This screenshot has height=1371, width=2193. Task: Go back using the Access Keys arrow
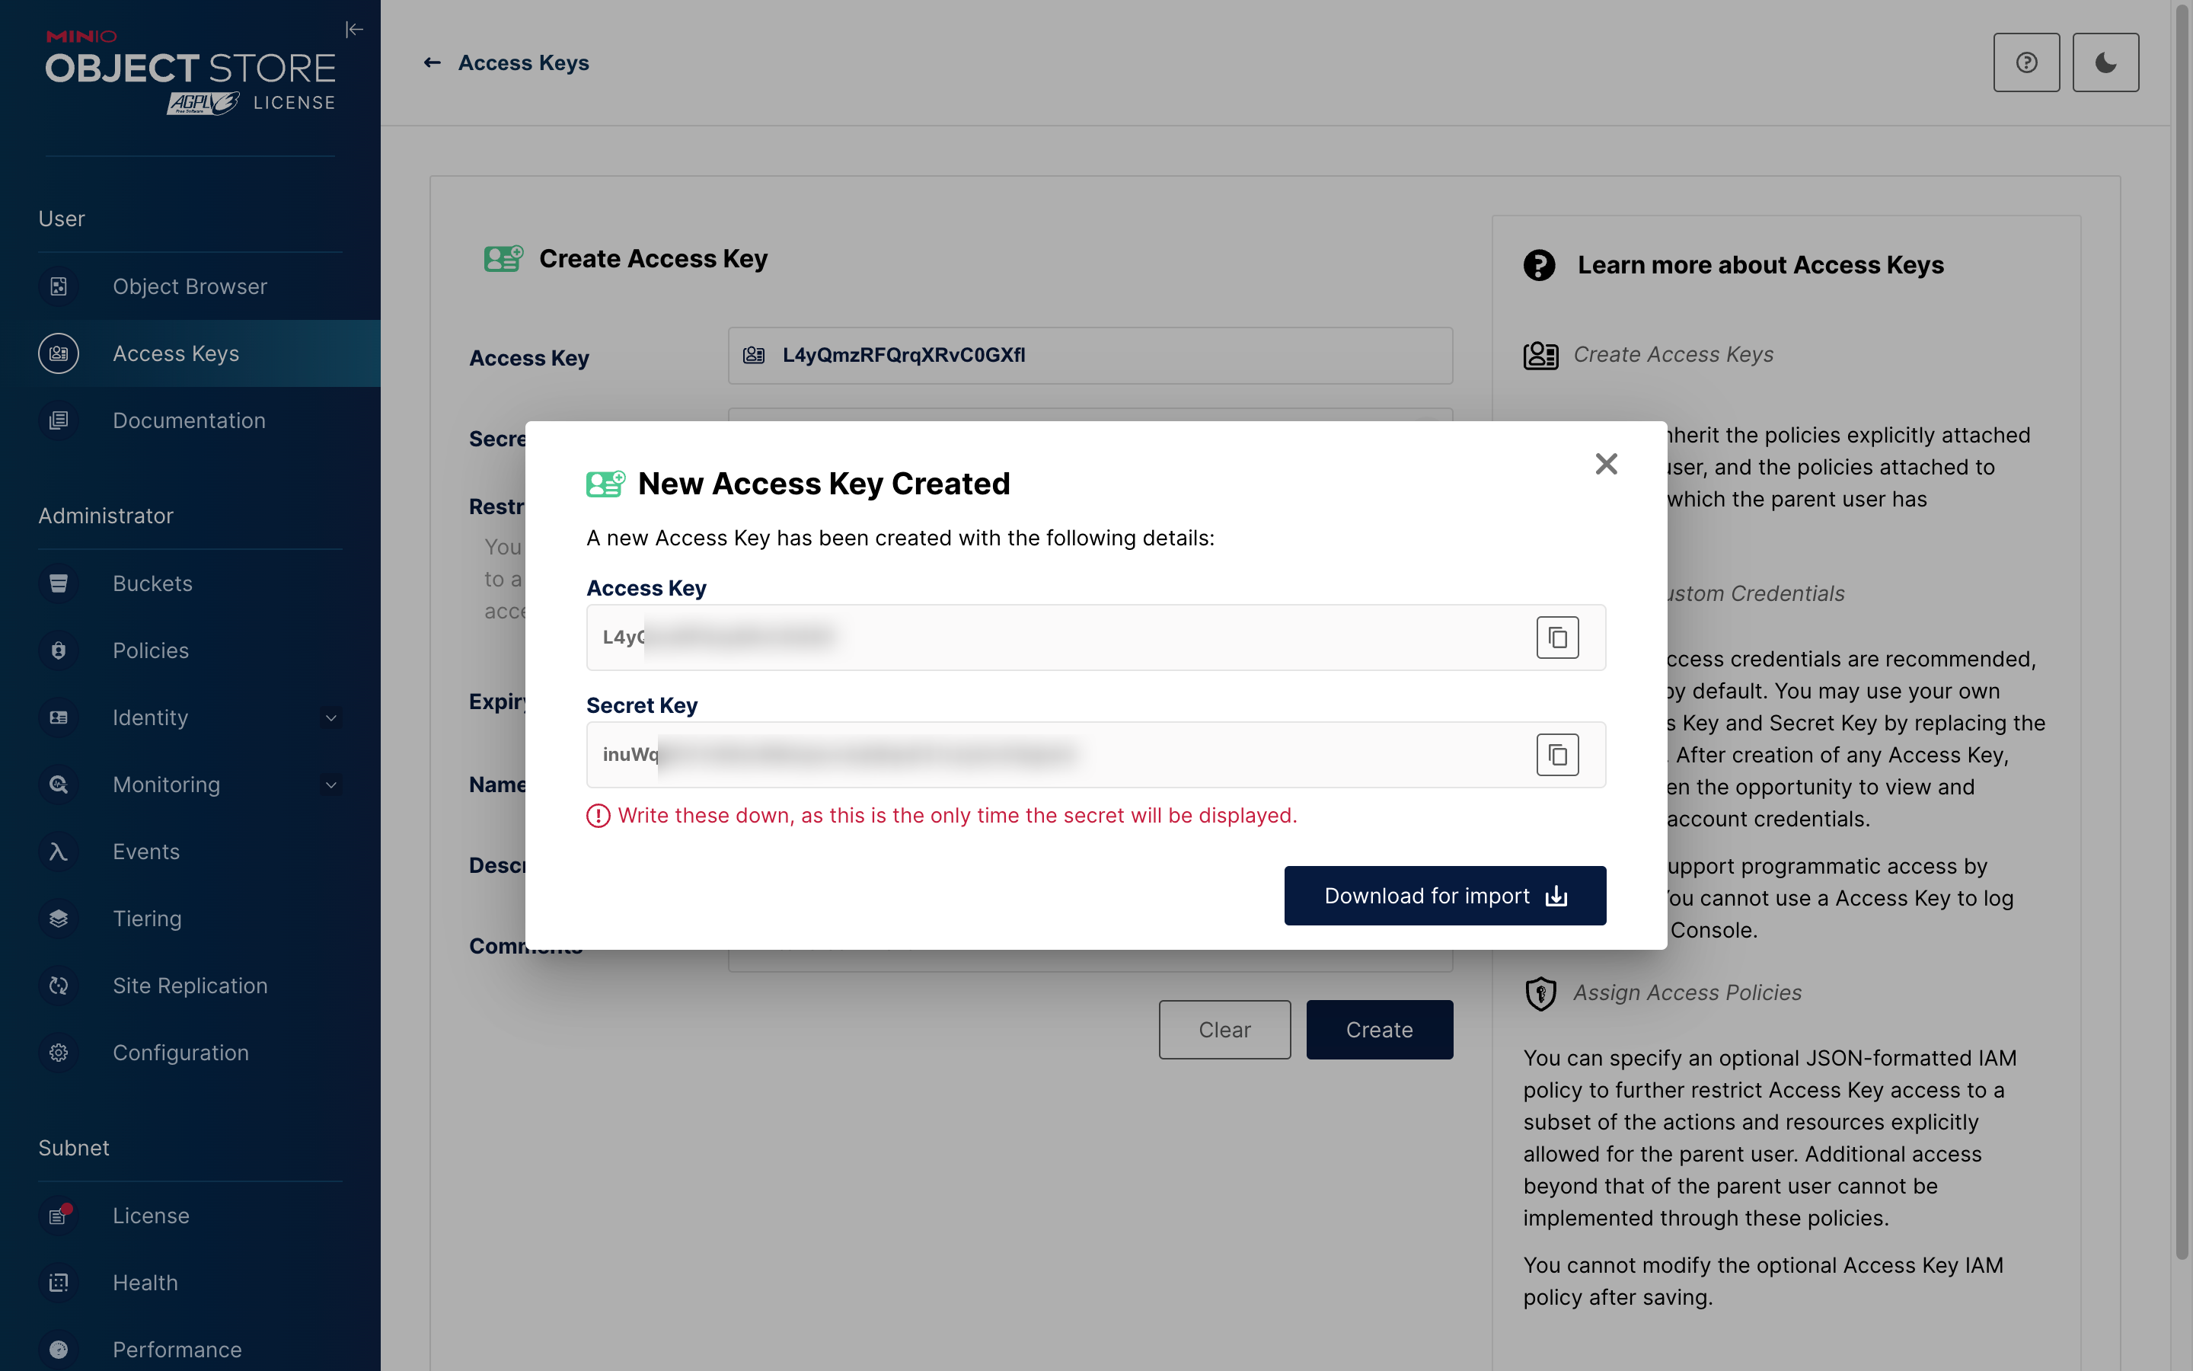coord(433,62)
